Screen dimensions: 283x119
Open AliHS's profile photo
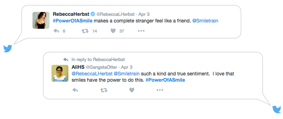pyautogui.click(x=60, y=73)
